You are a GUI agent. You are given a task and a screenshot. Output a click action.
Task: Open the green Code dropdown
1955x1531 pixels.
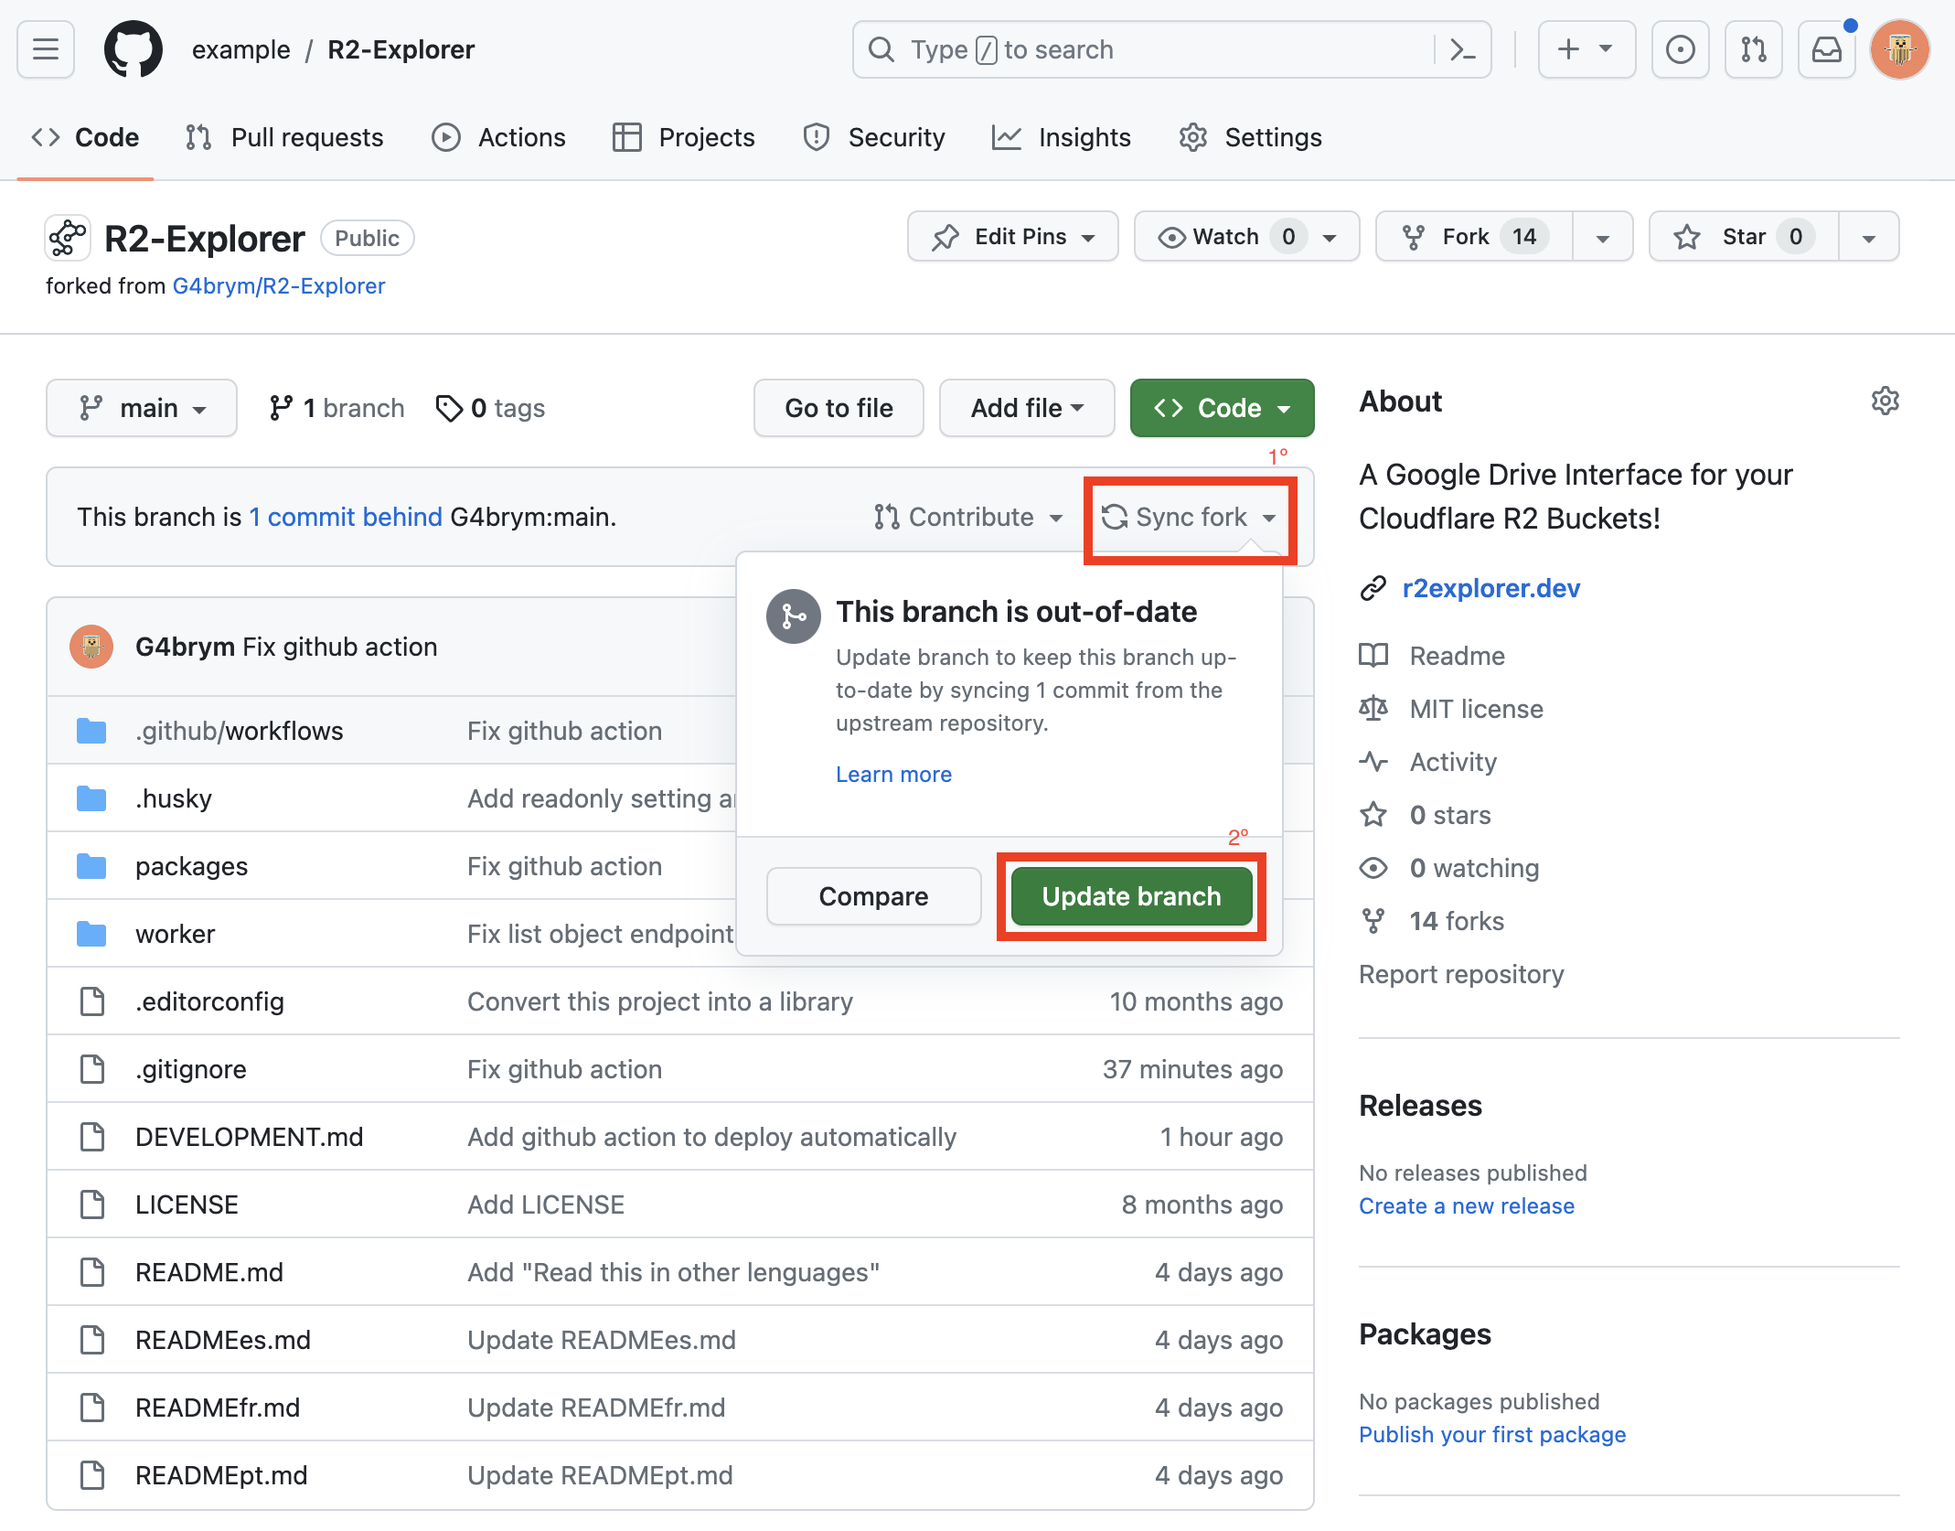[1222, 408]
